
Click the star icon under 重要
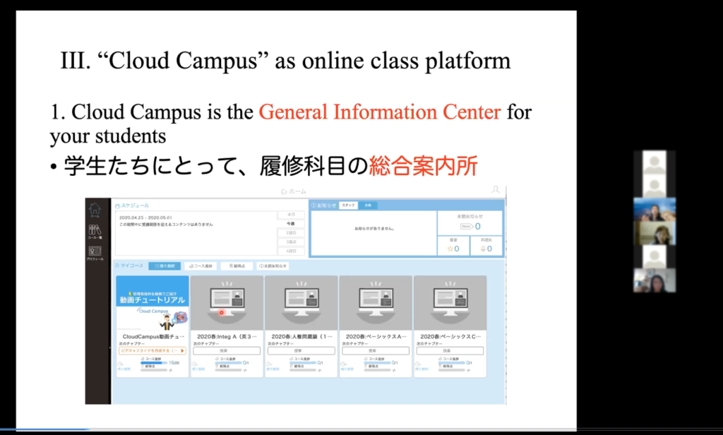click(450, 249)
